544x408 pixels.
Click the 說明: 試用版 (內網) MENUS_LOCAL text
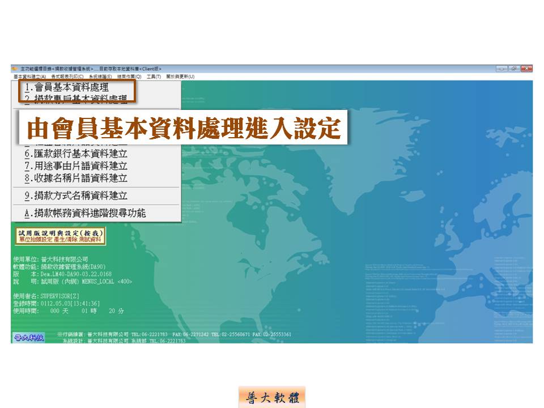click(73, 282)
